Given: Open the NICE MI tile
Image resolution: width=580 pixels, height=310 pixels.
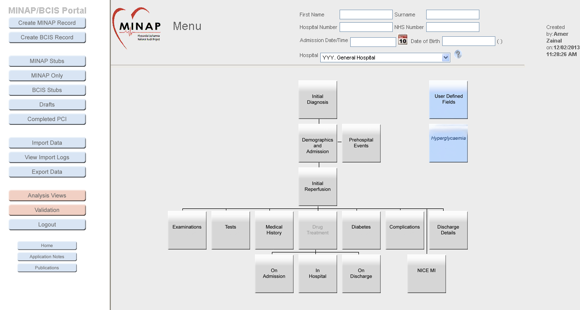Looking at the screenshot, I should point(426,274).
